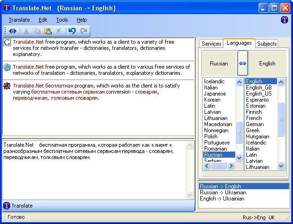
Task: Click the input box scroll up arrow
Action: click(x=190, y=145)
